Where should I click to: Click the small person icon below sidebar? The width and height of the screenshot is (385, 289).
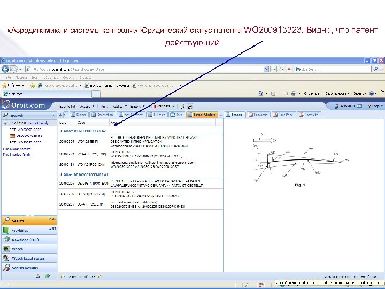pos(38,276)
